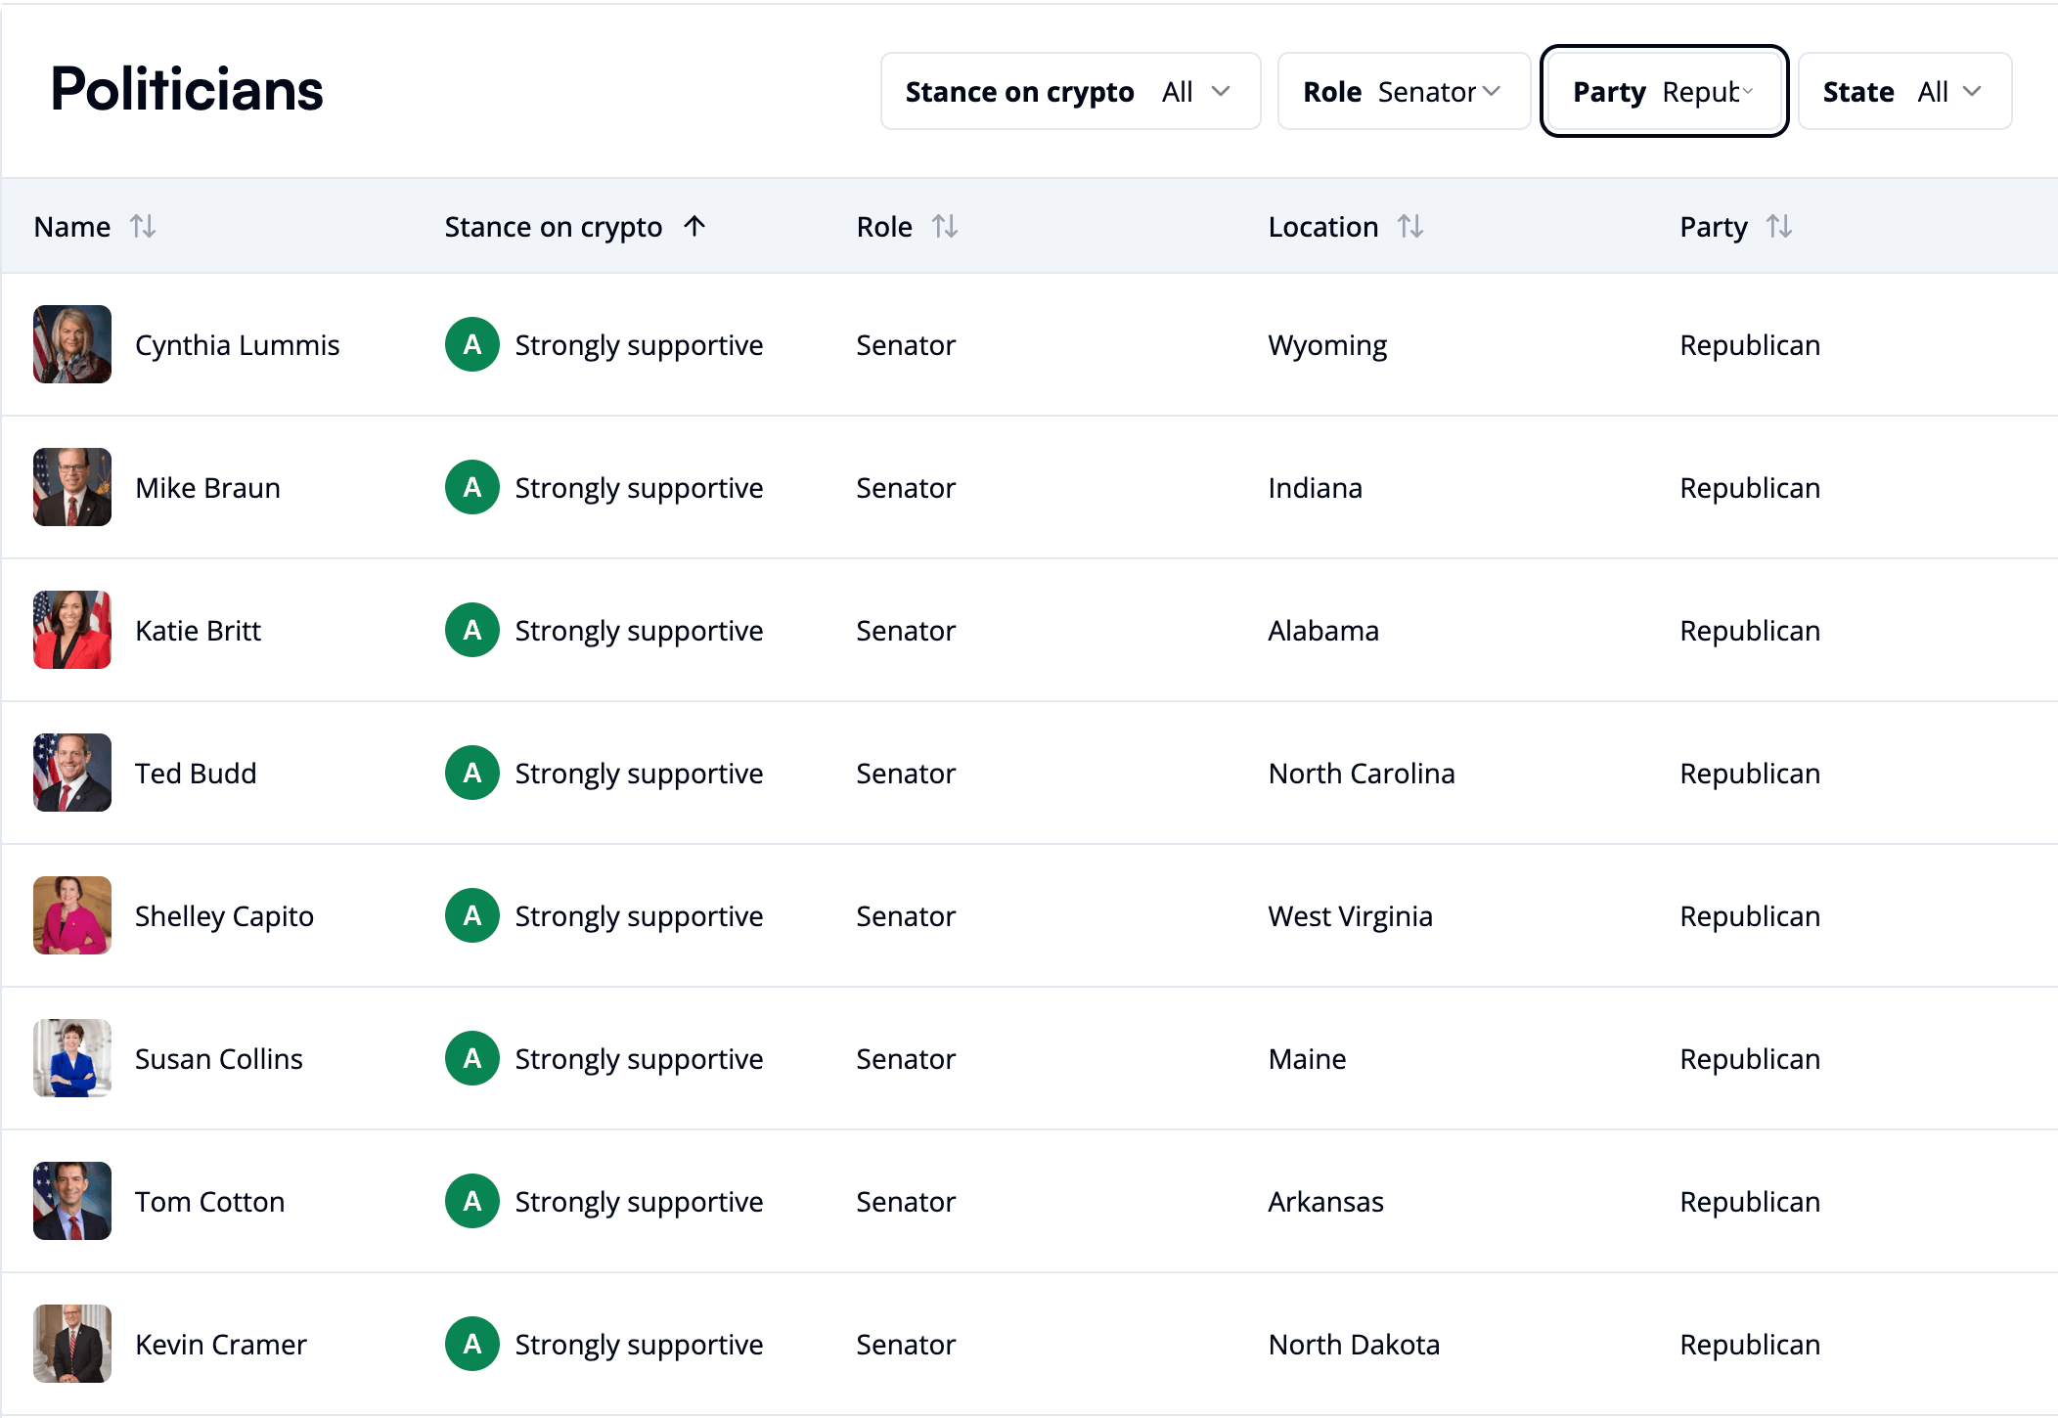This screenshot has width=2058, height=1418.
Task: Open Shelley Capito's name link
Action: pyautogui.click(x=224, y=916)
